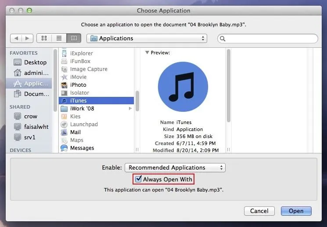The width and height of the screenshot is (327, 227).
Task: Go back with the left arrow button
Action: (x=16, y=38)
